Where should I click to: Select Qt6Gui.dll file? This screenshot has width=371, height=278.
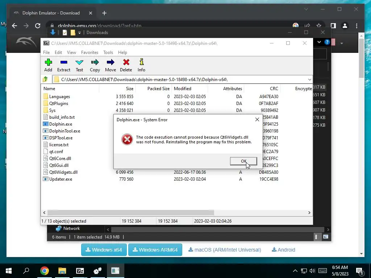tap(59, 165)
